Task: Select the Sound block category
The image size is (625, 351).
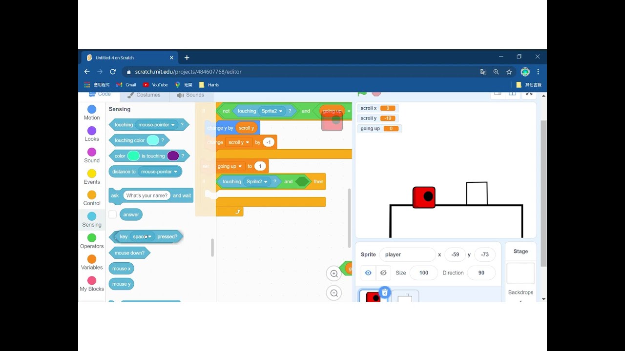Action: click(92, 156)
